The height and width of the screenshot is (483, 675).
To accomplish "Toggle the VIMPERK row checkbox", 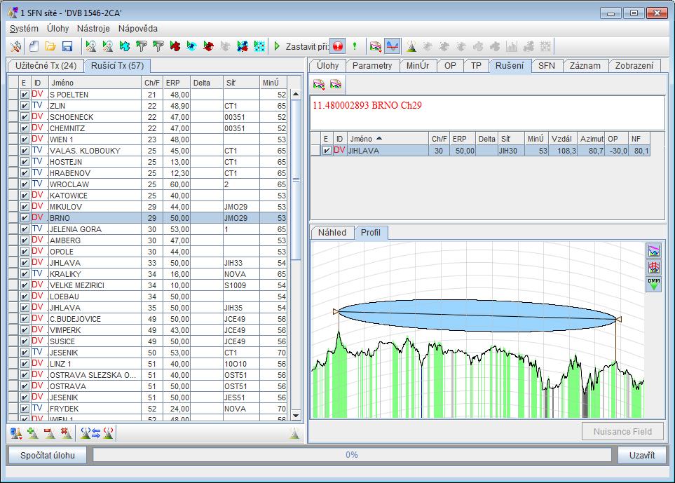I will point(25,329).
